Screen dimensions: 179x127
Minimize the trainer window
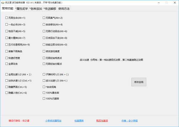159,3
